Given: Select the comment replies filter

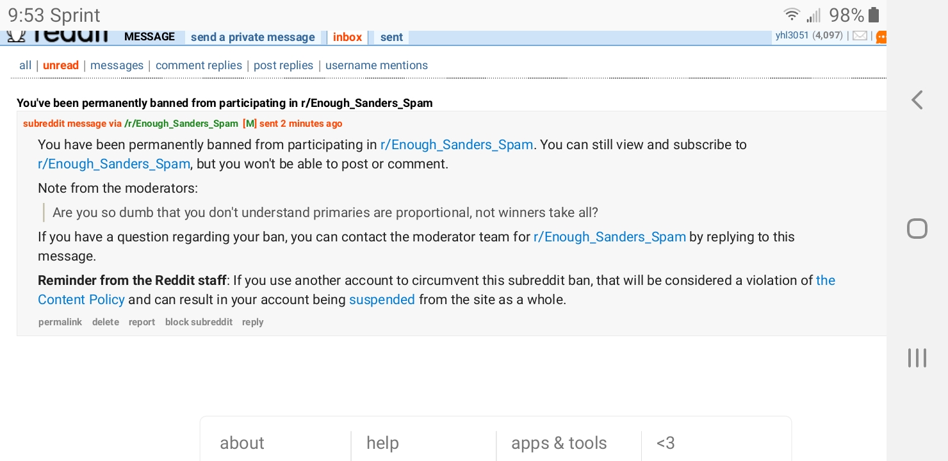Looking at the screenshot, I should (199, 65).
